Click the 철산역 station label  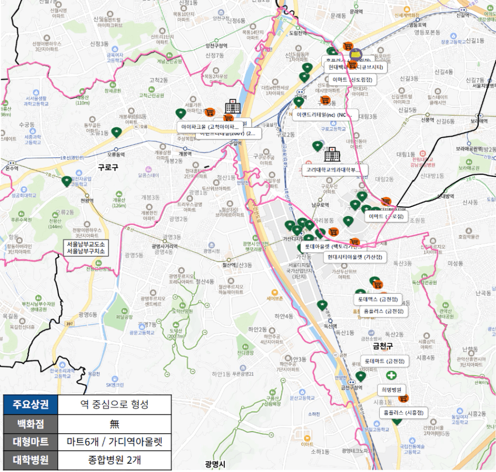coord(228,265)
